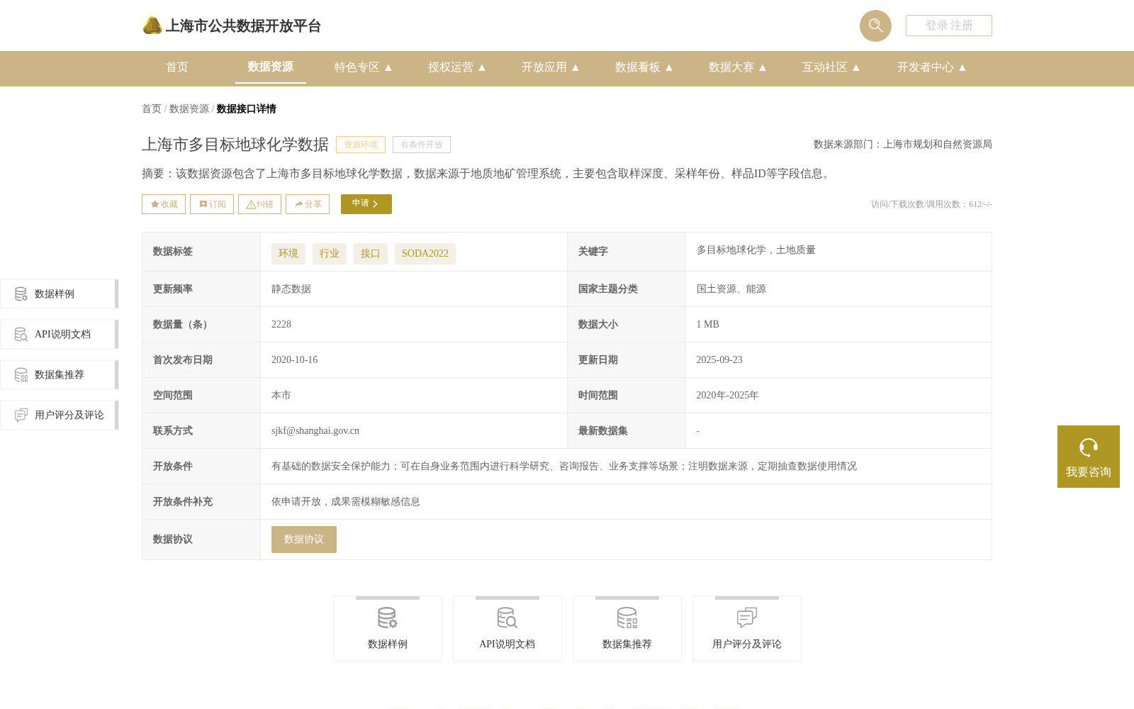The image size is (1134, 709).
Task: Click the 数据资源 breadcrumb link
Action: pyautogui.click(x=189, y=108)
